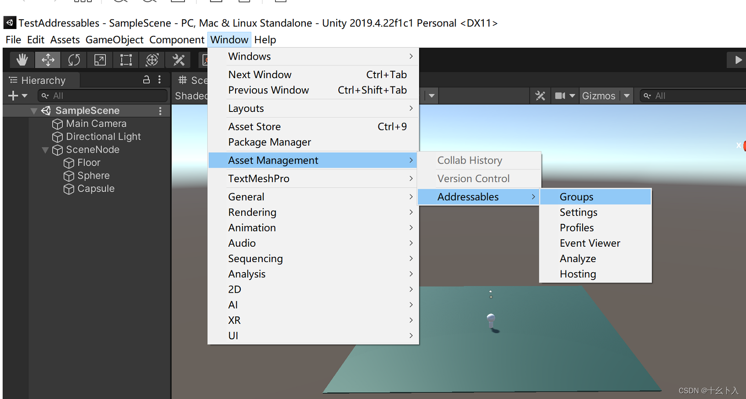
Task: Toggle the Gizmos button in Scene view
Action: (598, 96)
